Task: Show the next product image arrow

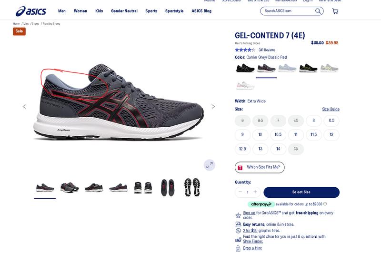Action: (x=213, y=106)
